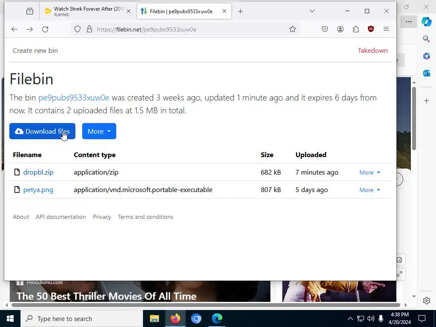Click the Create new bin link
Screen dimensions: 436x327
[x=35, y=51]
